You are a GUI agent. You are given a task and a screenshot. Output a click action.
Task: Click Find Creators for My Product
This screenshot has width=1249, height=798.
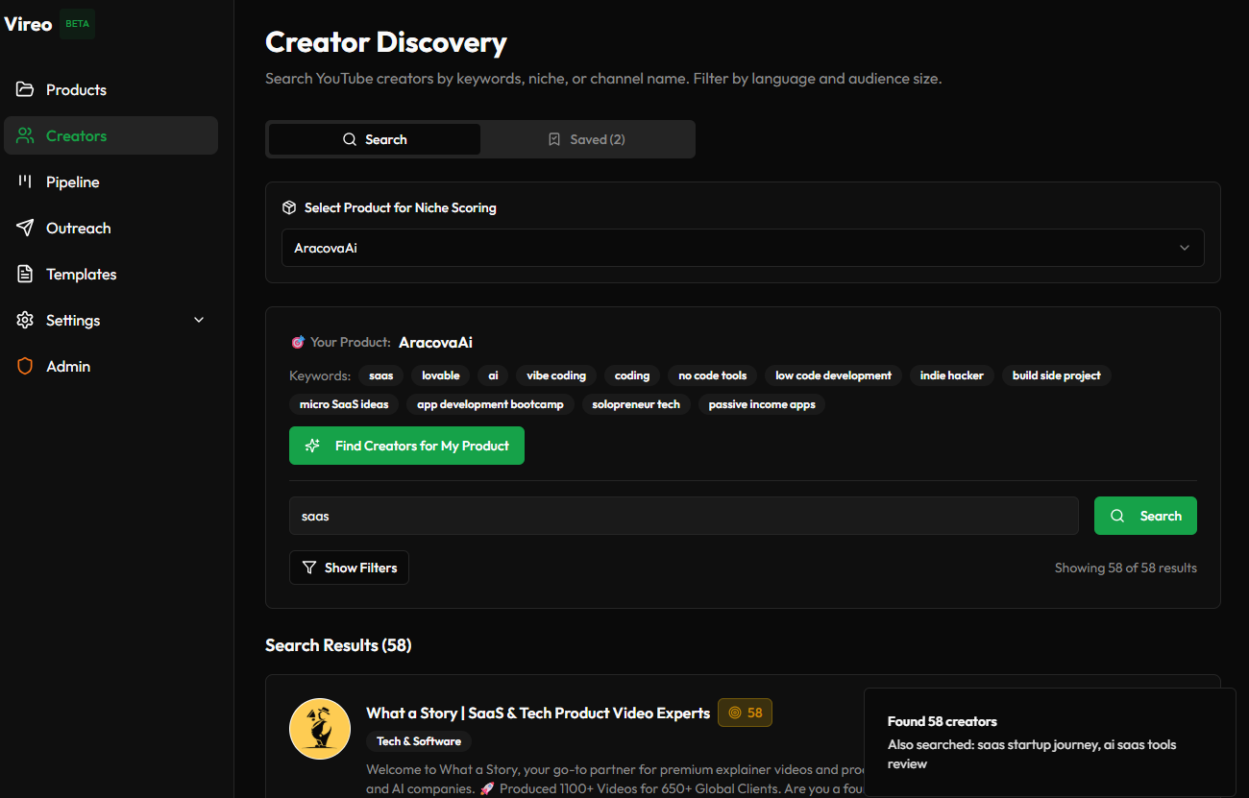[406, 446]
